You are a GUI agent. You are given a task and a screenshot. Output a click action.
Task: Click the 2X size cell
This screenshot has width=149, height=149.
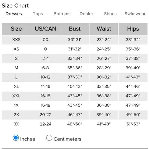coord(16,115)
